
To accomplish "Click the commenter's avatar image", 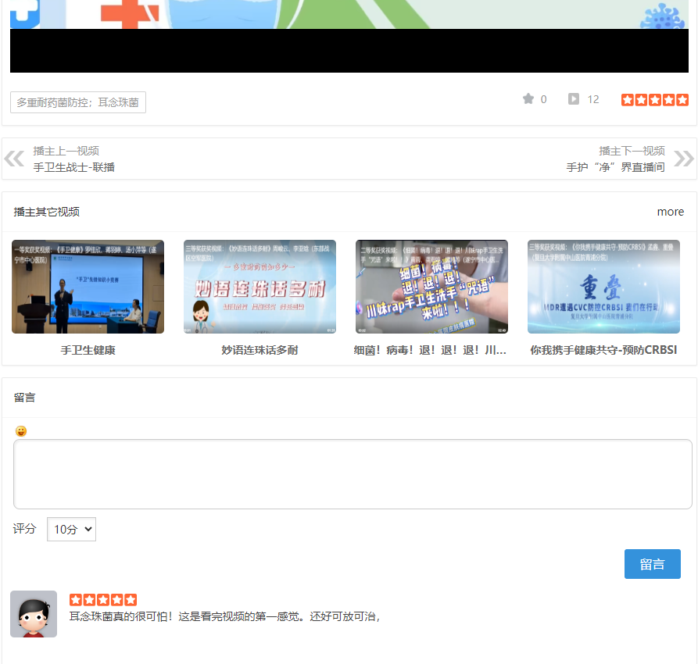I will pos(34,614).
